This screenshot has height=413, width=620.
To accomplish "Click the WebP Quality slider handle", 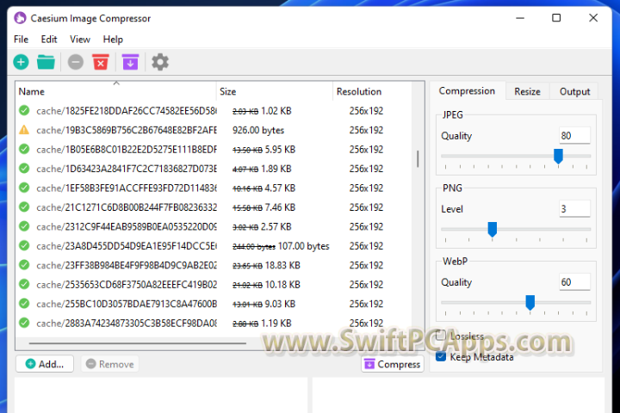I will point(530,303).
